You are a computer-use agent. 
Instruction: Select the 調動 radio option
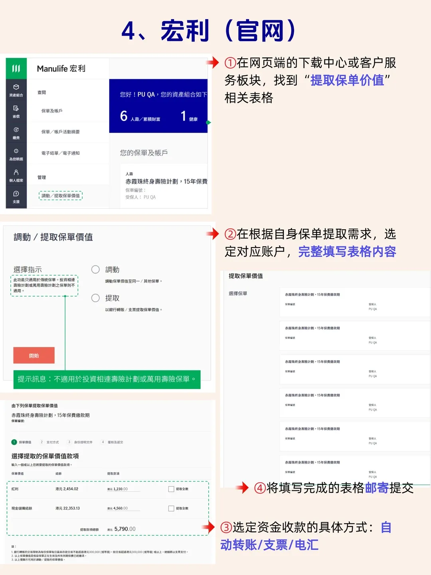(x=95, y=270)
